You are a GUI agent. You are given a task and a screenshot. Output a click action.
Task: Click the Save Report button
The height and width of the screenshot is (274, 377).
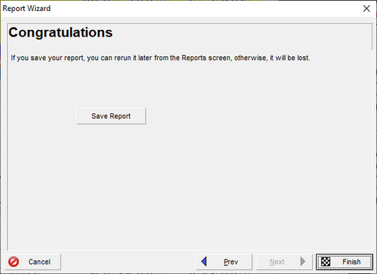(111, 116)
